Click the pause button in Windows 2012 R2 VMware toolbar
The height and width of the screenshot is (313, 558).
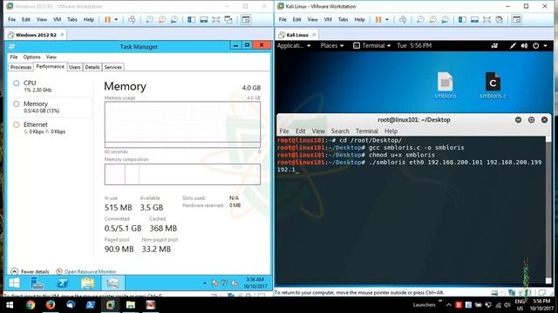click(107, 19)
